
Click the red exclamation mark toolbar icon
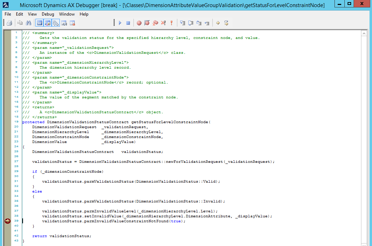click(171, 23)
